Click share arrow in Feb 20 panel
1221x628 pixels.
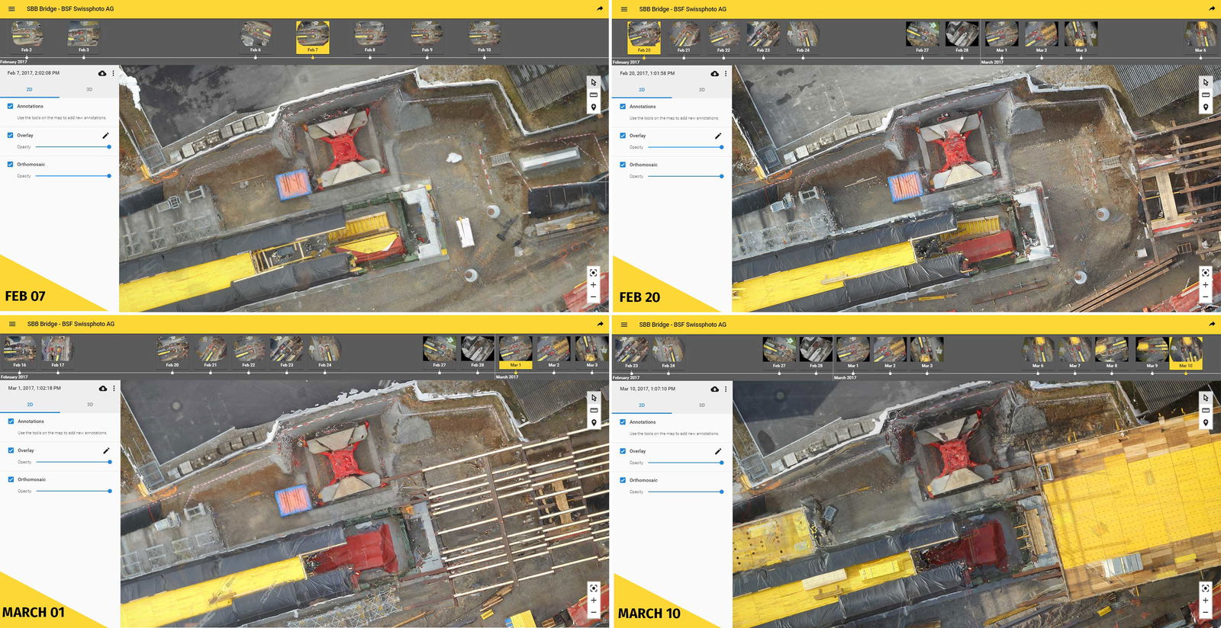pos(1212,9)
